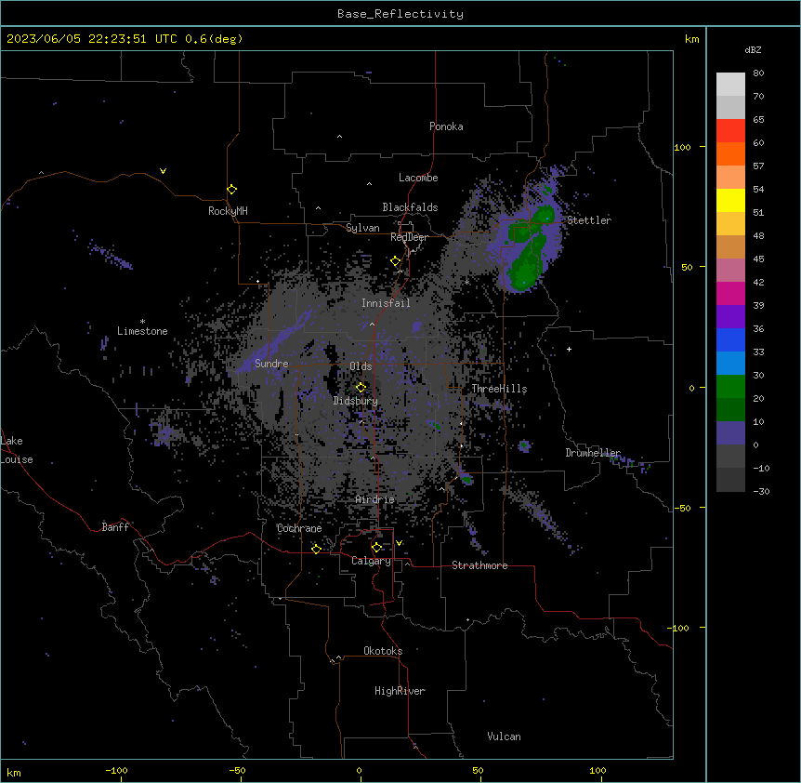Click the ThreeHills map label

(499, 389)
